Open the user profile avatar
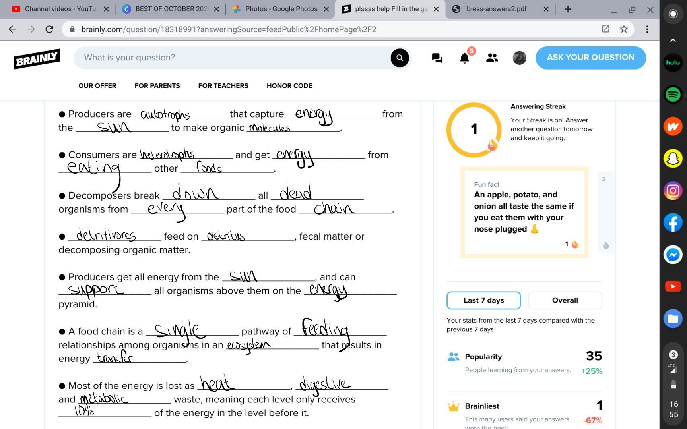Image resolution: width=687 pixels, height=429 pixels. 519,58
